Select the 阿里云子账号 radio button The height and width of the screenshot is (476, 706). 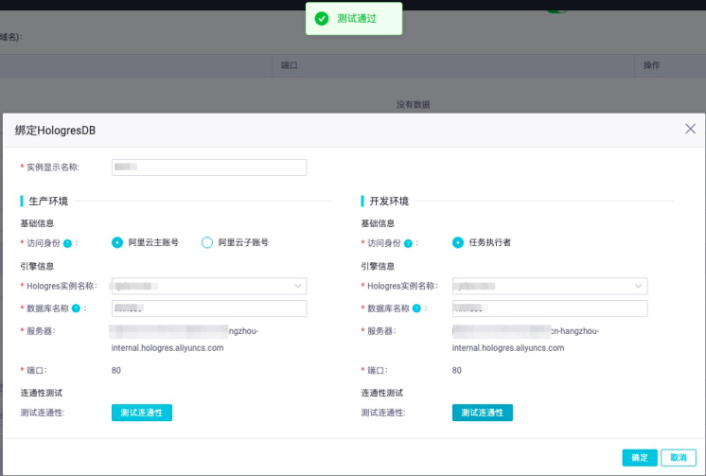(x=207, y=242)
